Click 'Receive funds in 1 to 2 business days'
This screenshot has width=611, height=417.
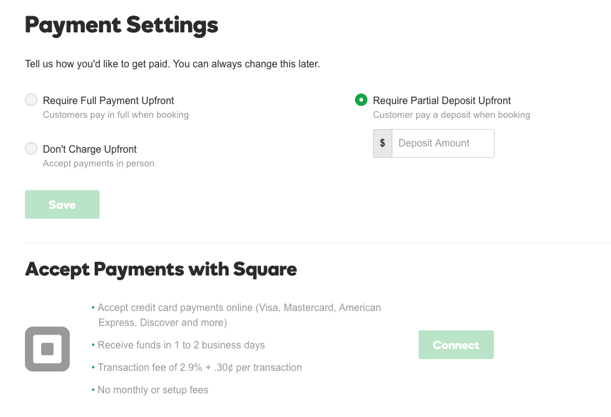pos(179,345)
